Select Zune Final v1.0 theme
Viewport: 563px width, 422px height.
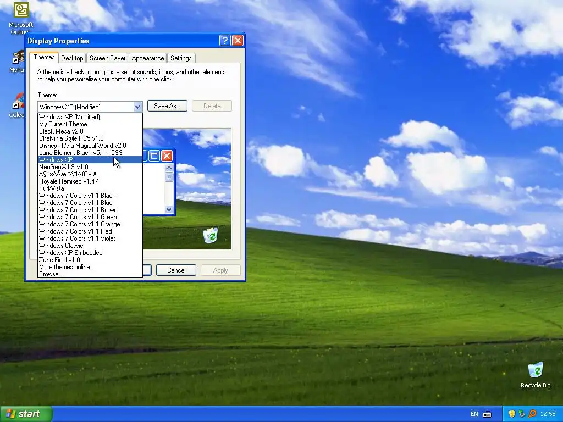point(90,260)
